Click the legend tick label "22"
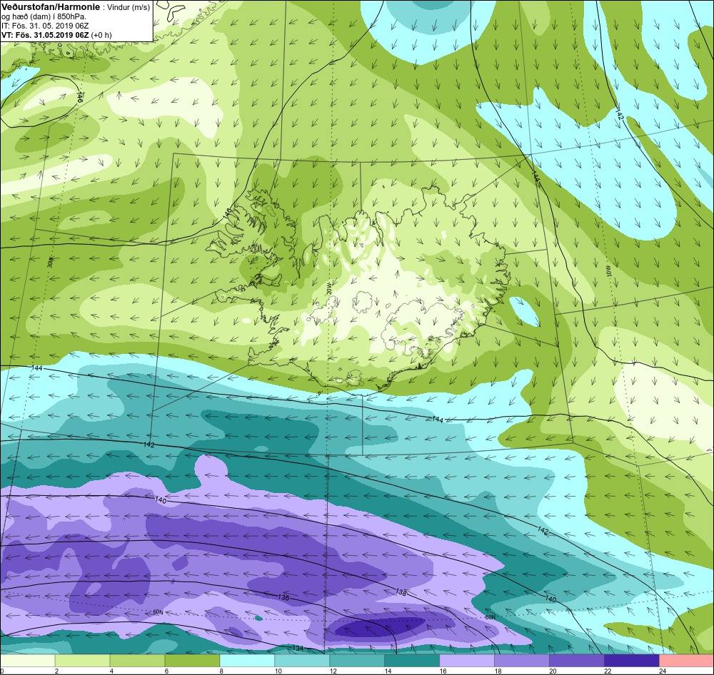Image resolution: width=714 pixels, height=675 pixels. tap(608, 671)
